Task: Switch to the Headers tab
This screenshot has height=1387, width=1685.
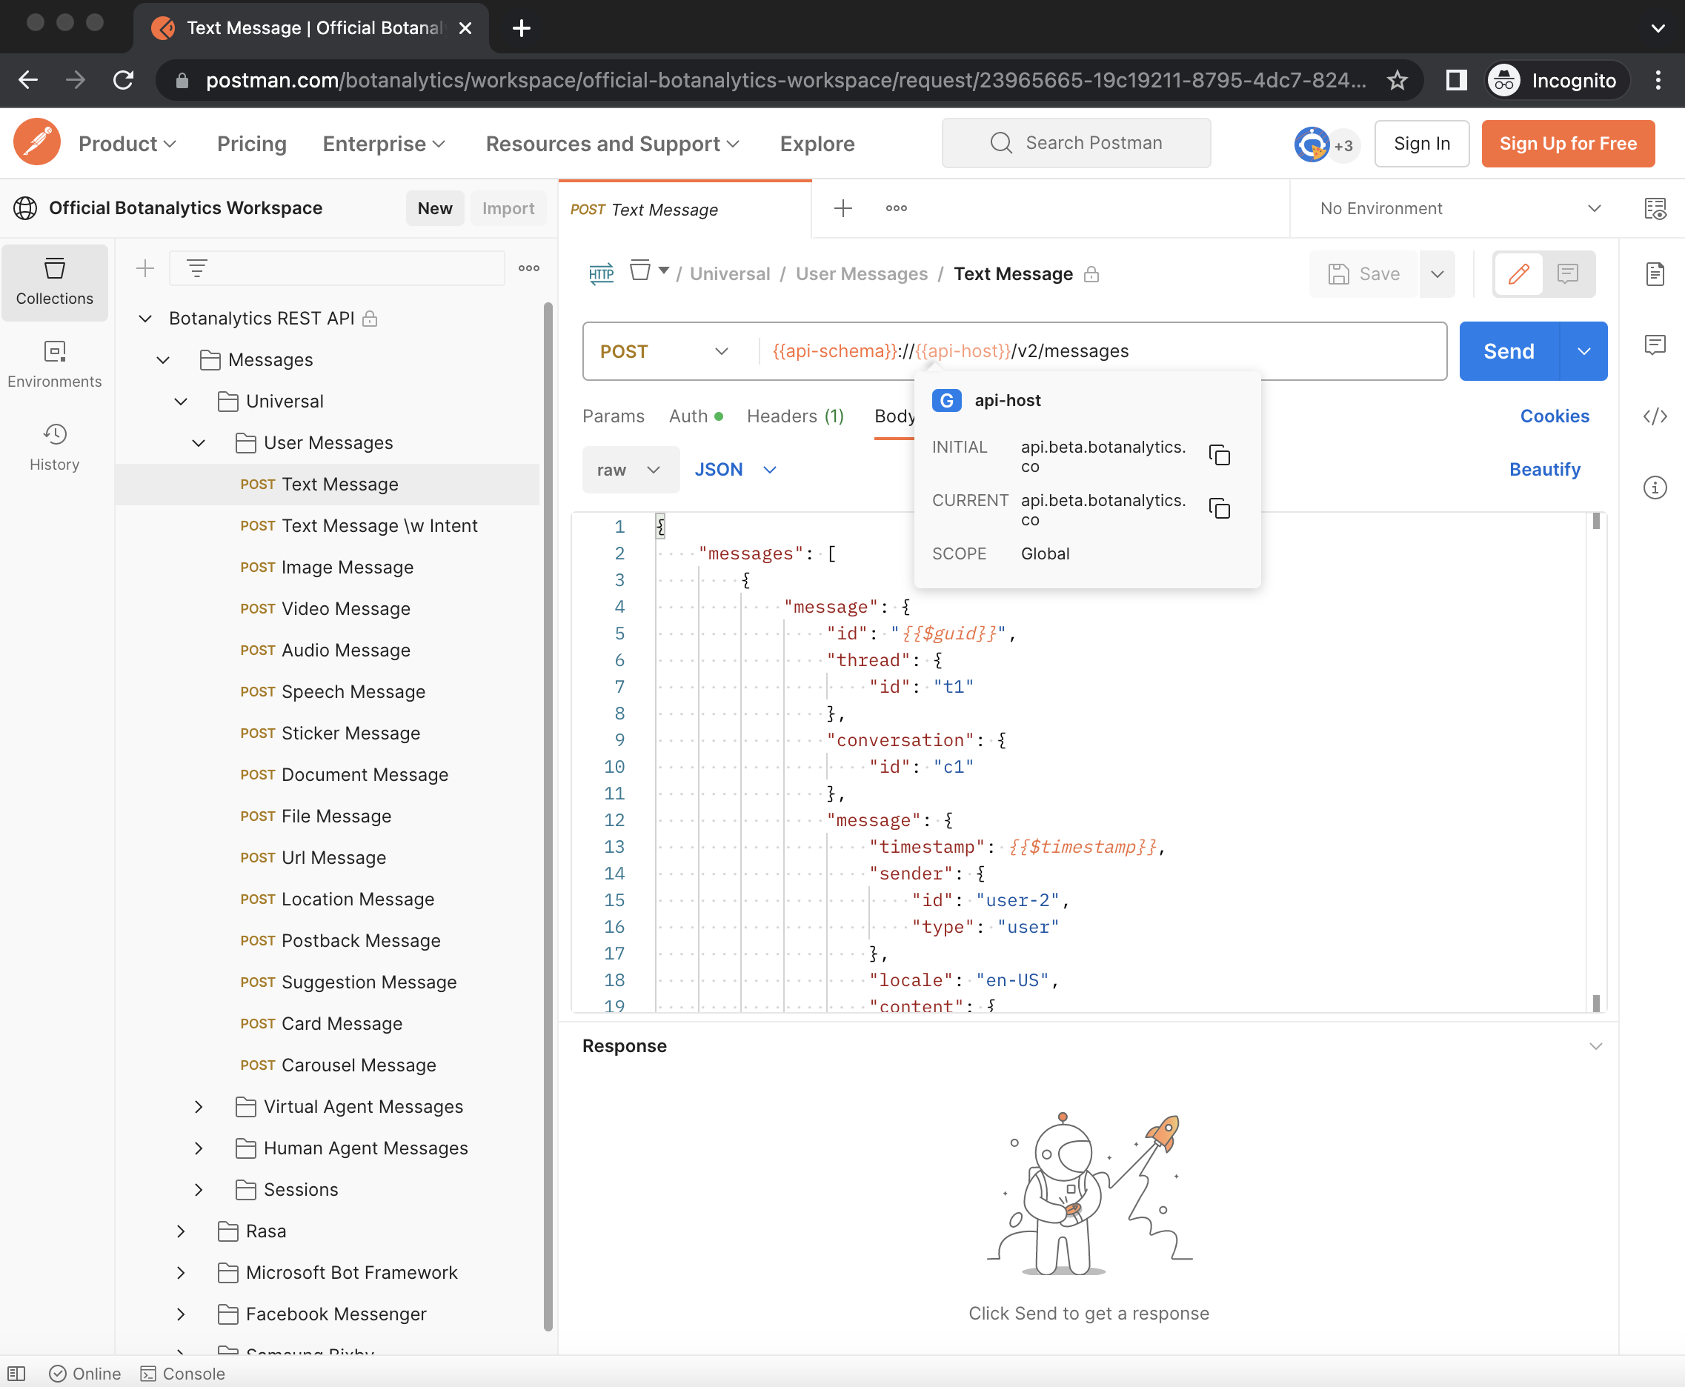Action: coord(795,416)
